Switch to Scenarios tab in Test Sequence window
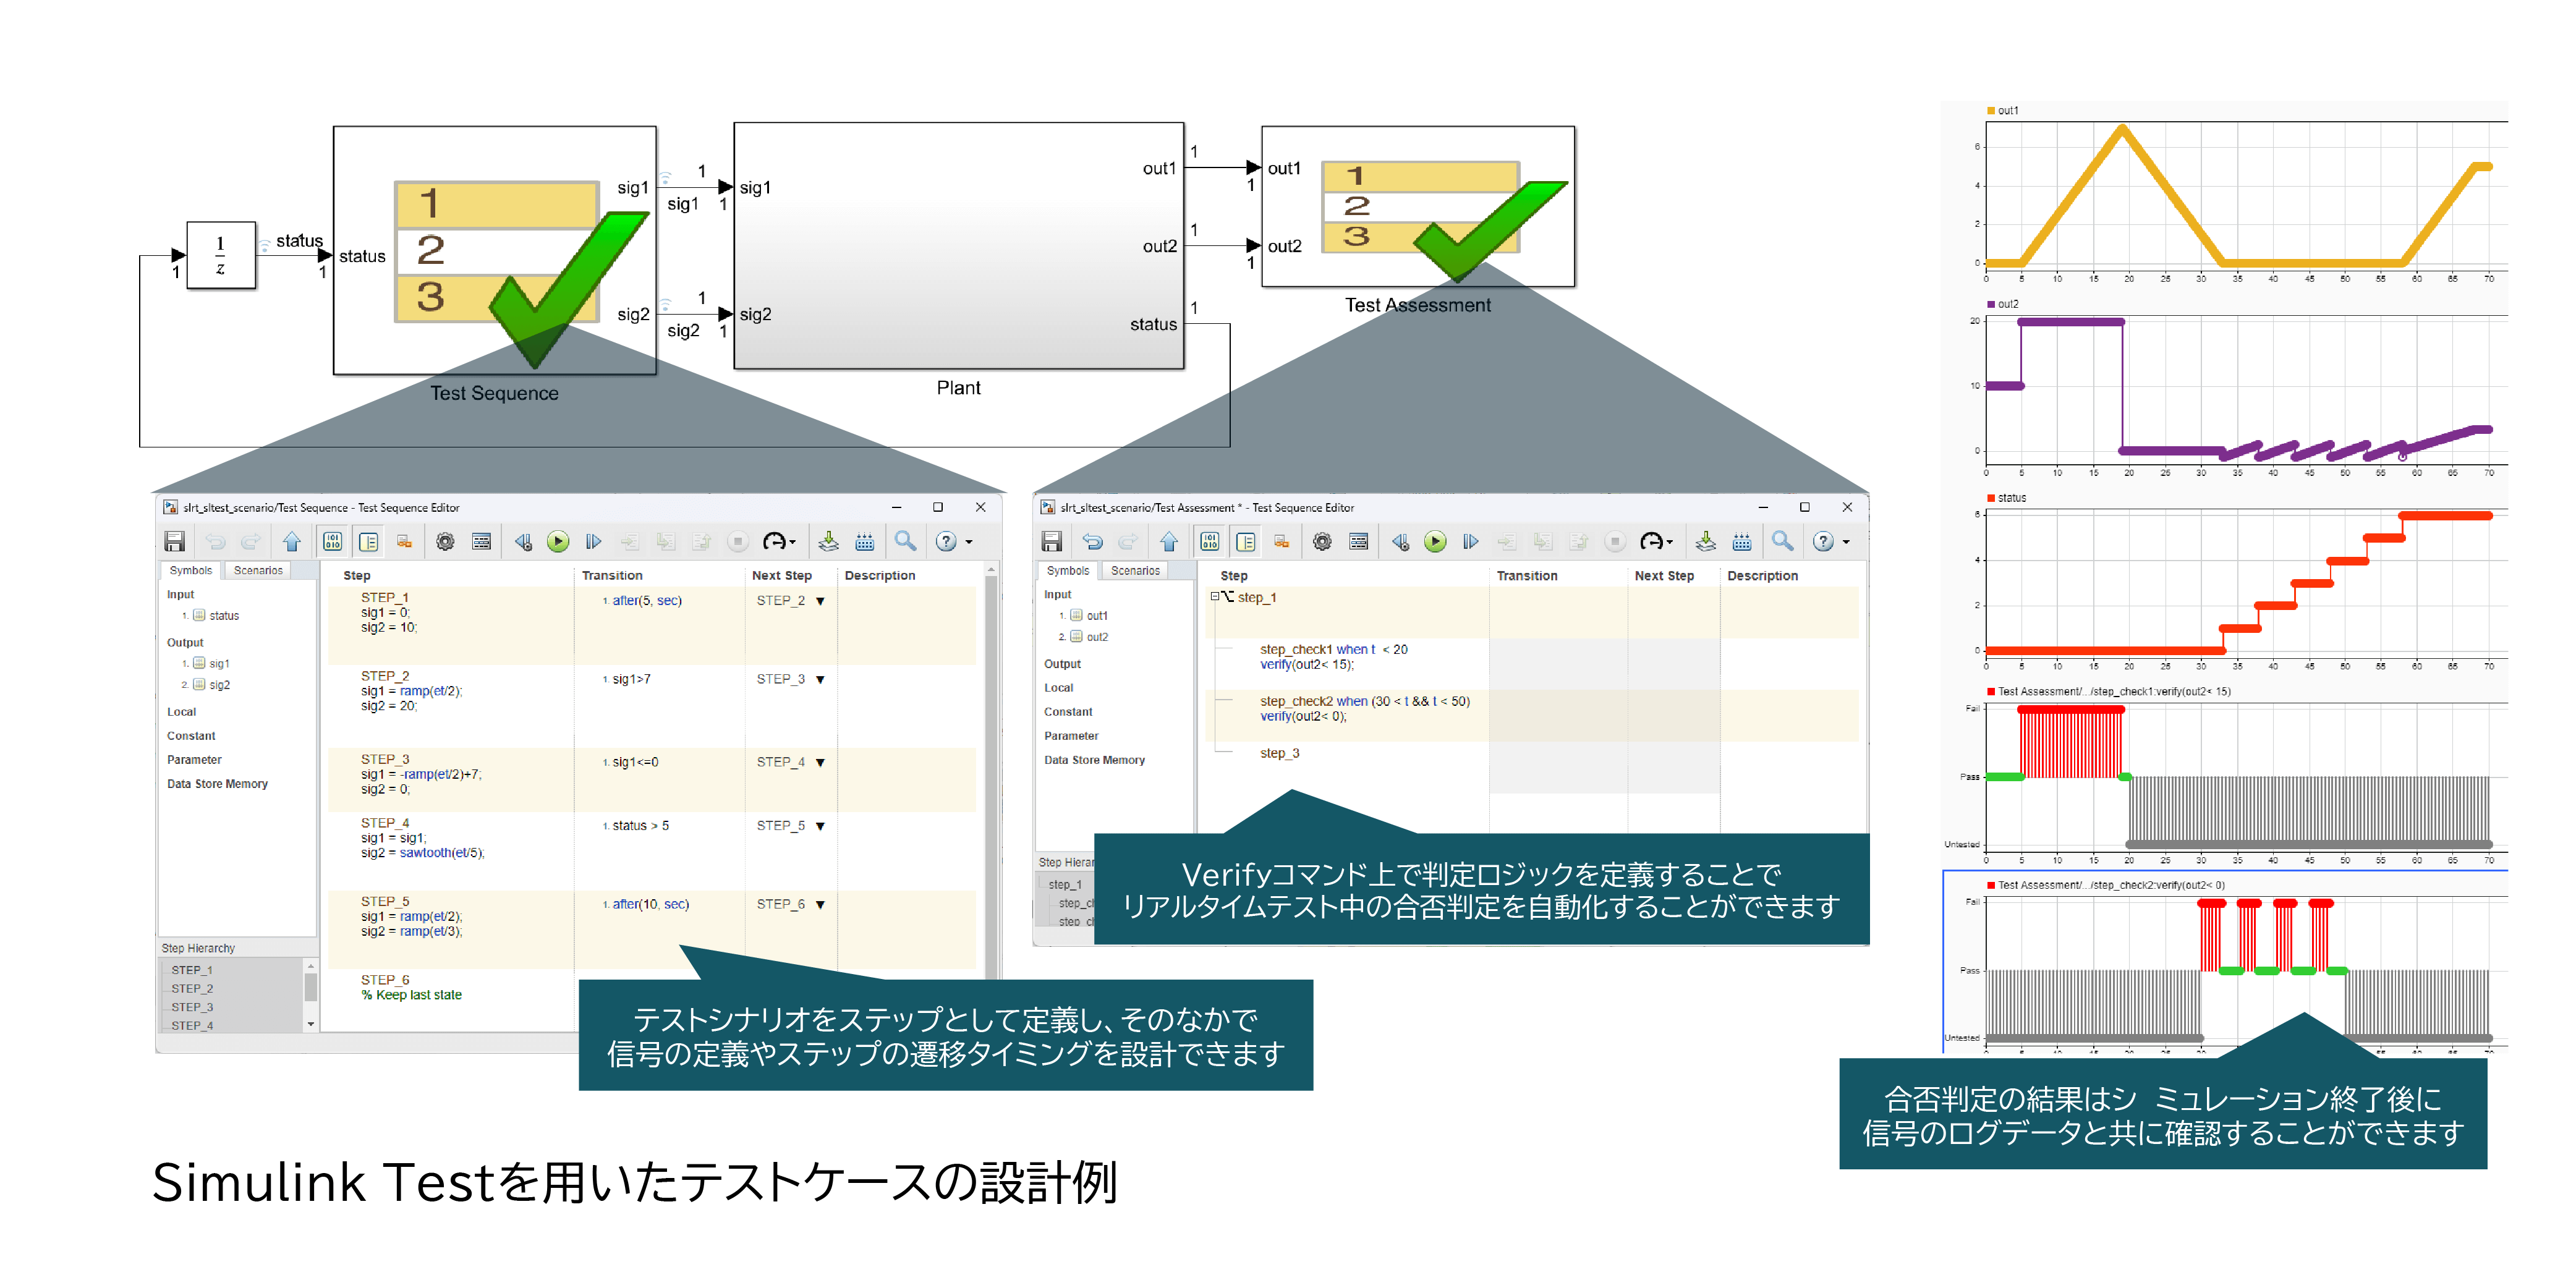The width and height of the screenshot is (2576, 1288). pyautogui.click(x=258, y=570)
